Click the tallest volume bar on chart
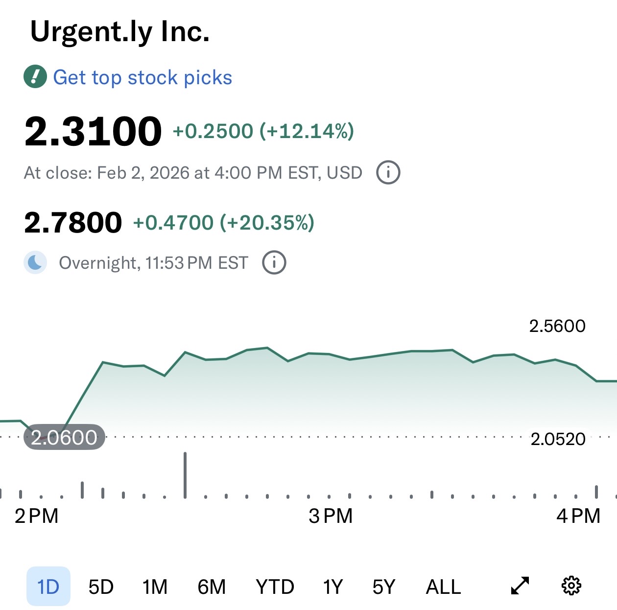 point(185,475)
